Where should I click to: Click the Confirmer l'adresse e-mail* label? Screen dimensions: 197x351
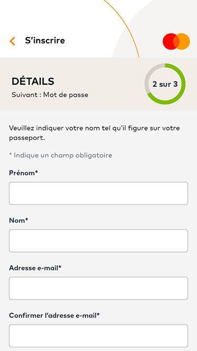[x=54, y=315]
